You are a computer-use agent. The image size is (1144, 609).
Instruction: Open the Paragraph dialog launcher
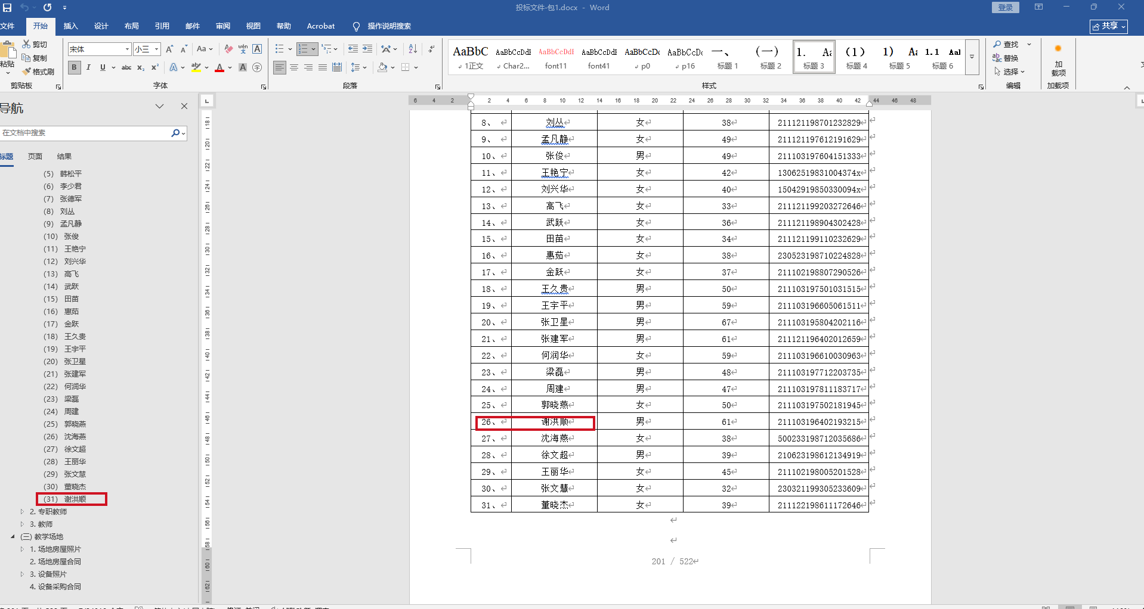pyautogui.click(x=438, y=87)
